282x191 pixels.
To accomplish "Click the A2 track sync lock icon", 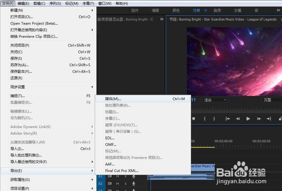I will tap(109, 184).
